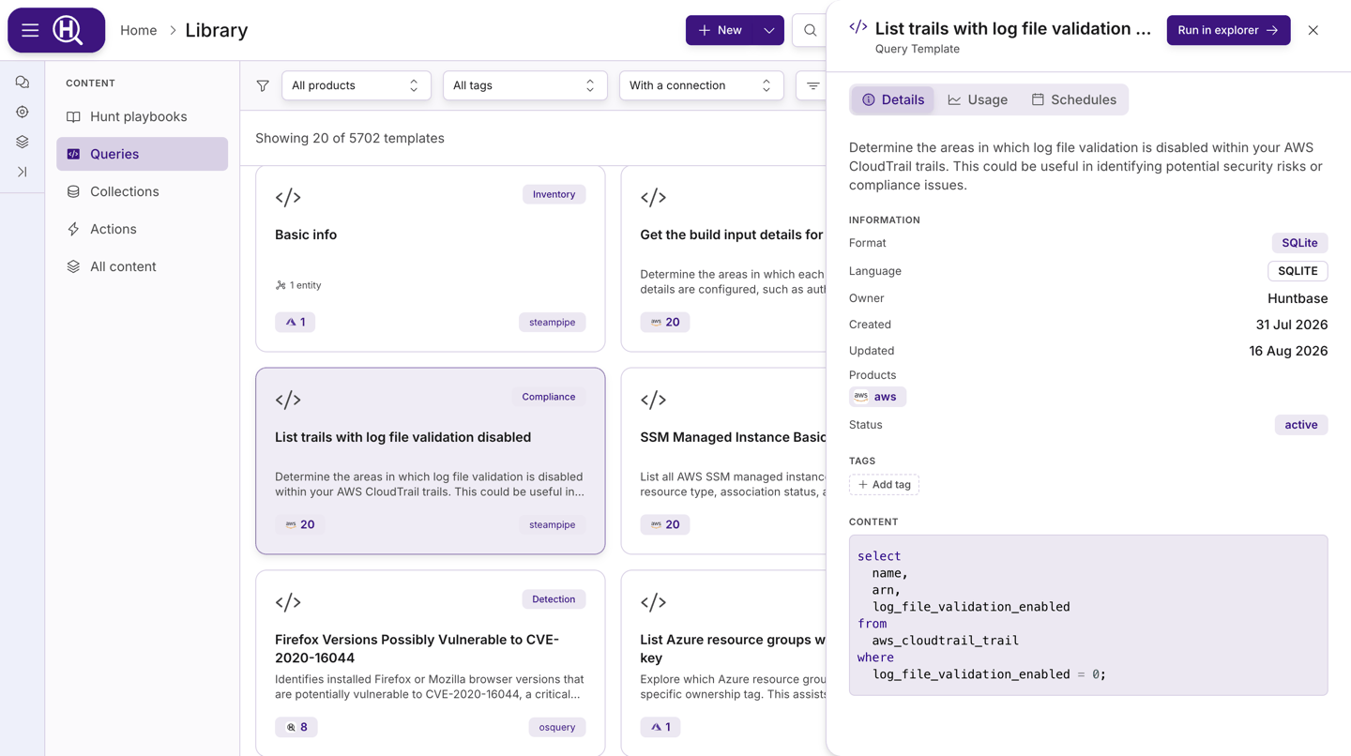Click the Huntbase logo icon

pos(68,30)
